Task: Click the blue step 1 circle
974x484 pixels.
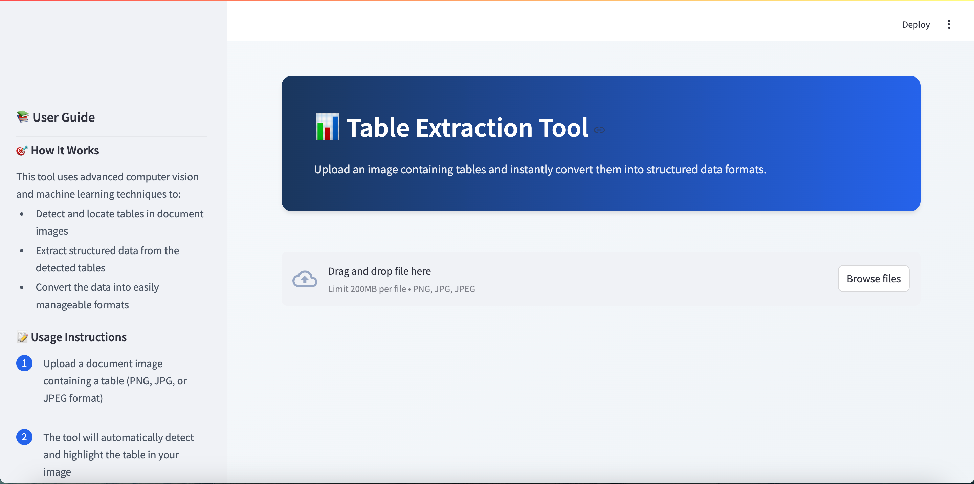Action: 24,364
